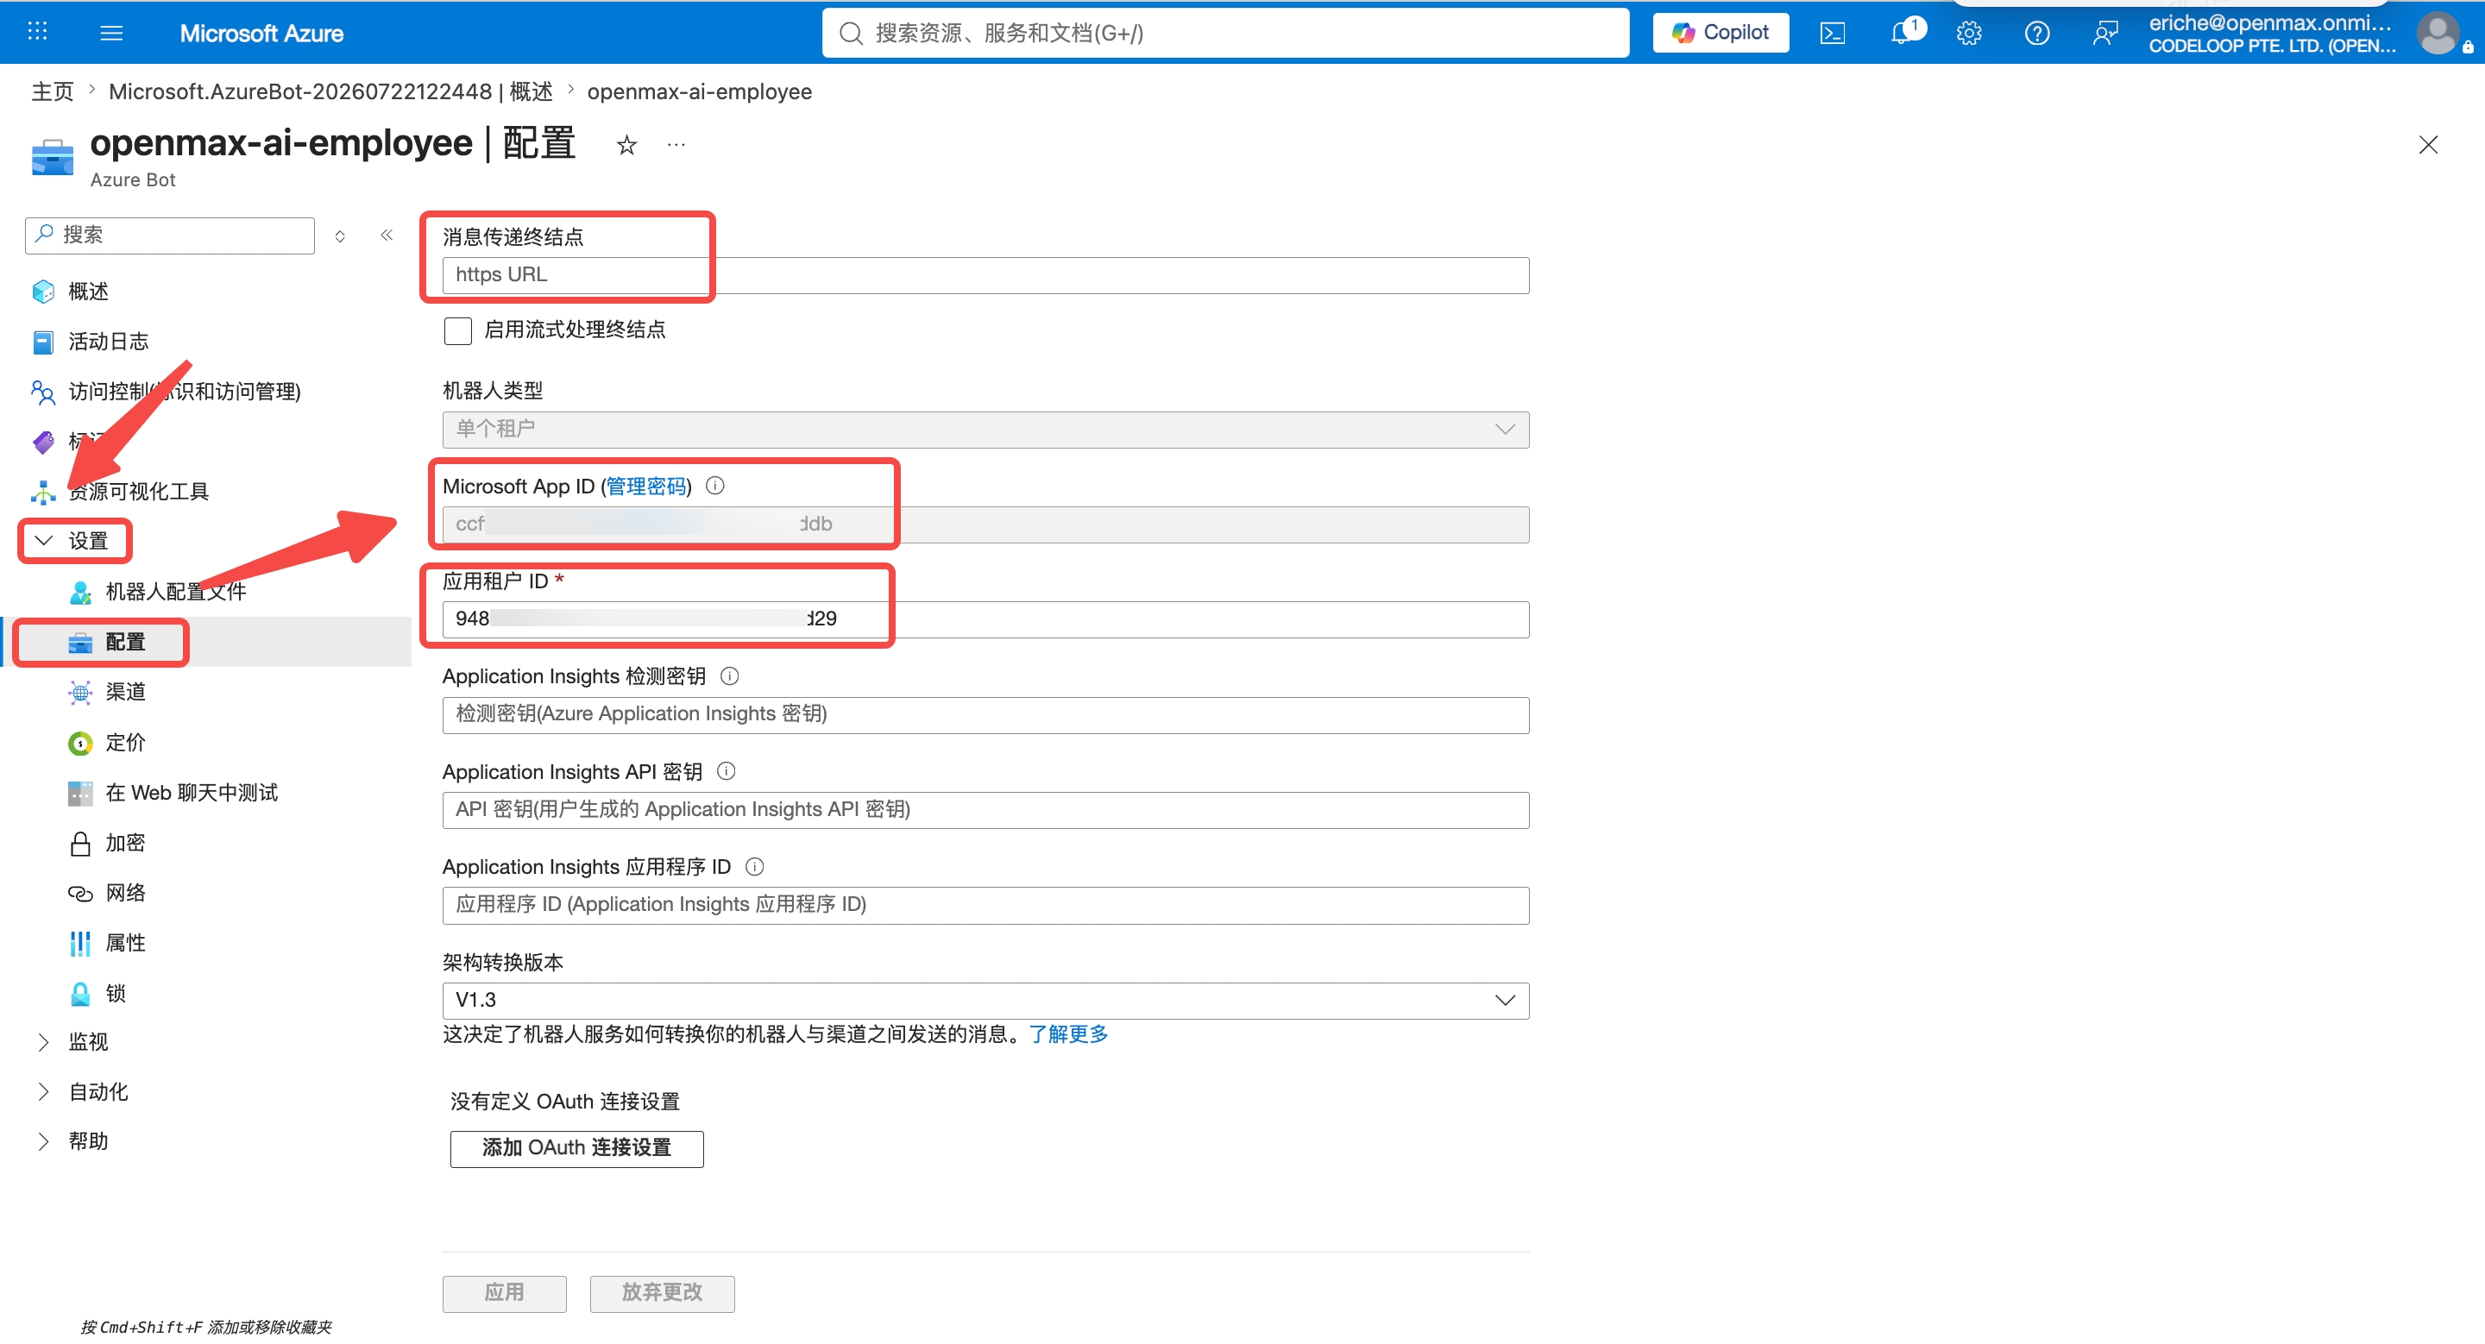Open the 架构转换版本 V1.3 dropdown
The image size is (2485, 1344).
click(985, 1000)
